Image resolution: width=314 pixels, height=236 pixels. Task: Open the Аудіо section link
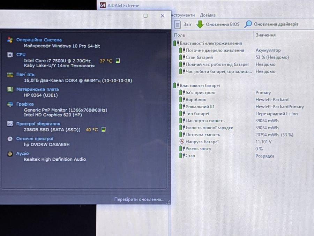coord(22,153)
